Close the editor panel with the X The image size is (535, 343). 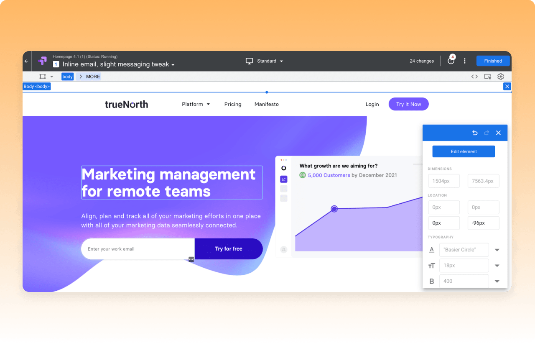pos(498,133)
